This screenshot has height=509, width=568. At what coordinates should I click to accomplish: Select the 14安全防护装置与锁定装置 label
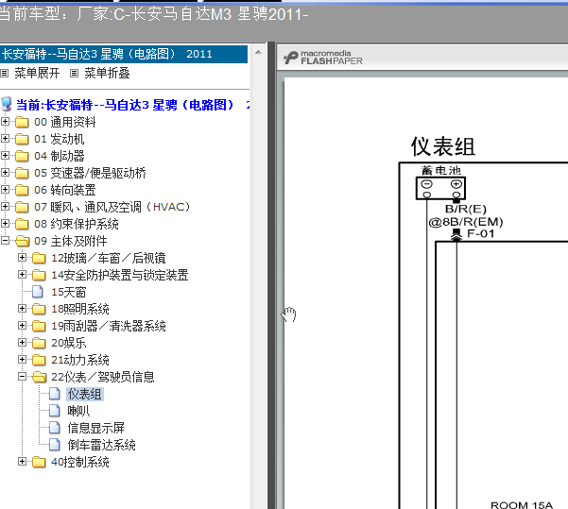click(119, 275)
